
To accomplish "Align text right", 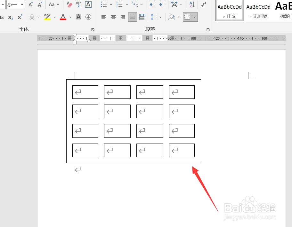I will click(123, 17).
